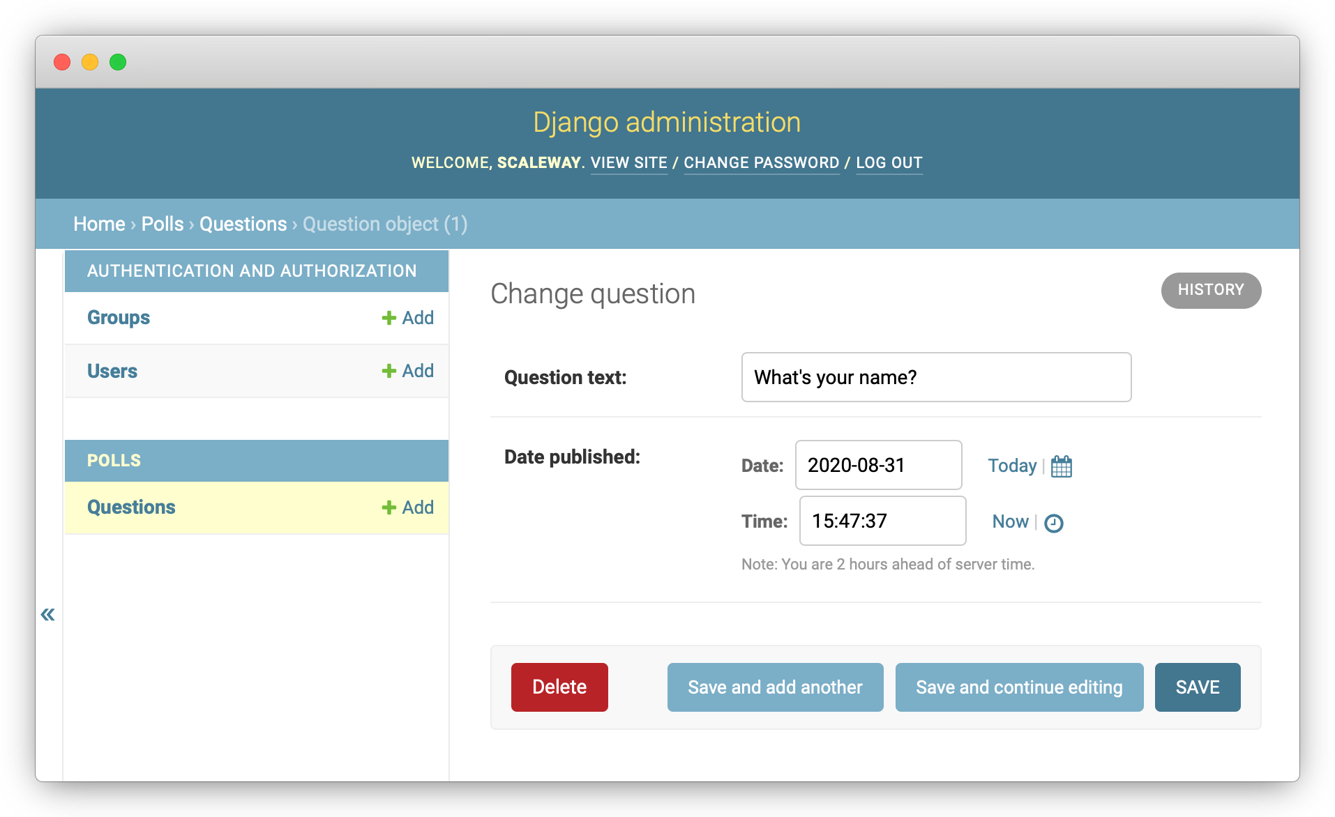Set the date using the Today link
This screenshot has width=1335, height=817.
click(x=1011, y=466)
